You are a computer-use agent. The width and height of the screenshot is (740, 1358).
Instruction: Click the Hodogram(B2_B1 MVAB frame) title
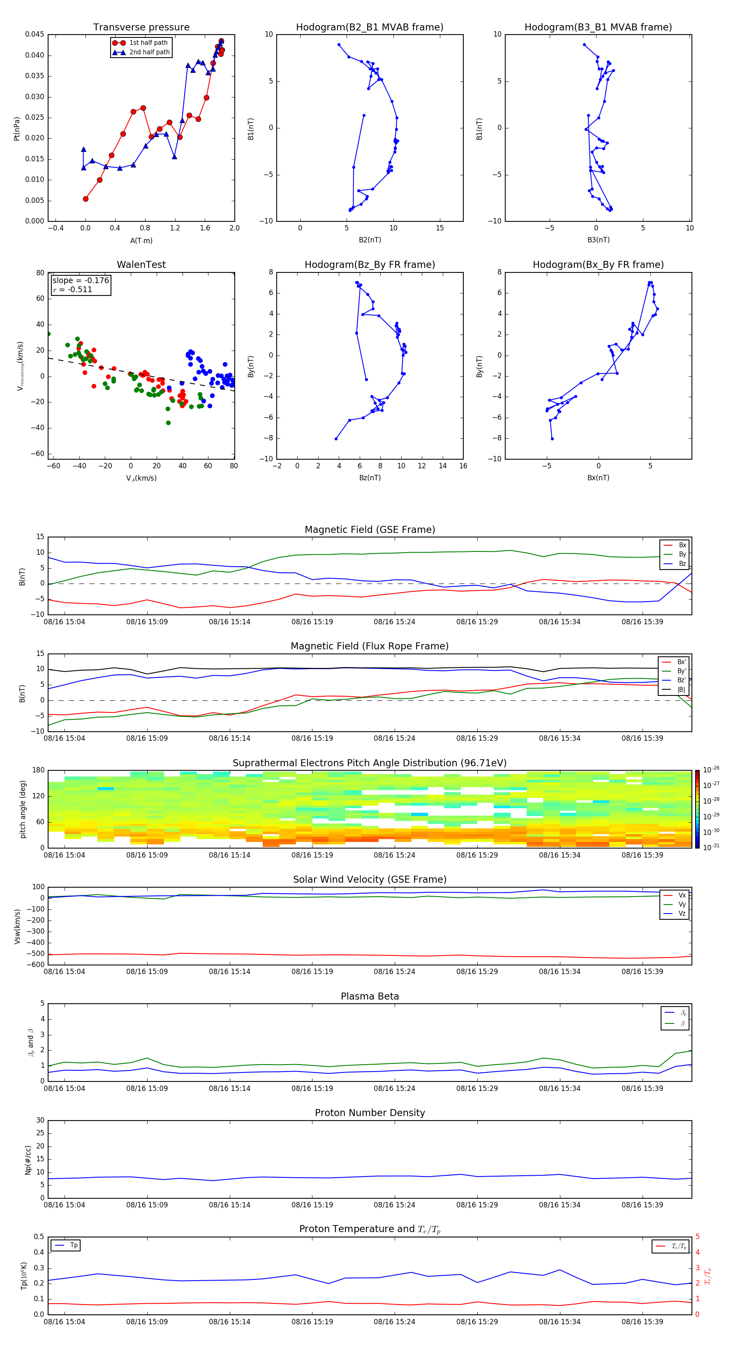369,28
